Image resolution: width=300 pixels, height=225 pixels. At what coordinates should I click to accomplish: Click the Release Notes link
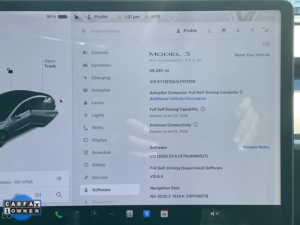click(x=256, y=147)
